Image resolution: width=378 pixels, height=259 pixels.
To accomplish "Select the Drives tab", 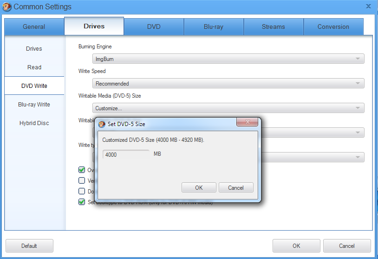I will tap(94, 26).
